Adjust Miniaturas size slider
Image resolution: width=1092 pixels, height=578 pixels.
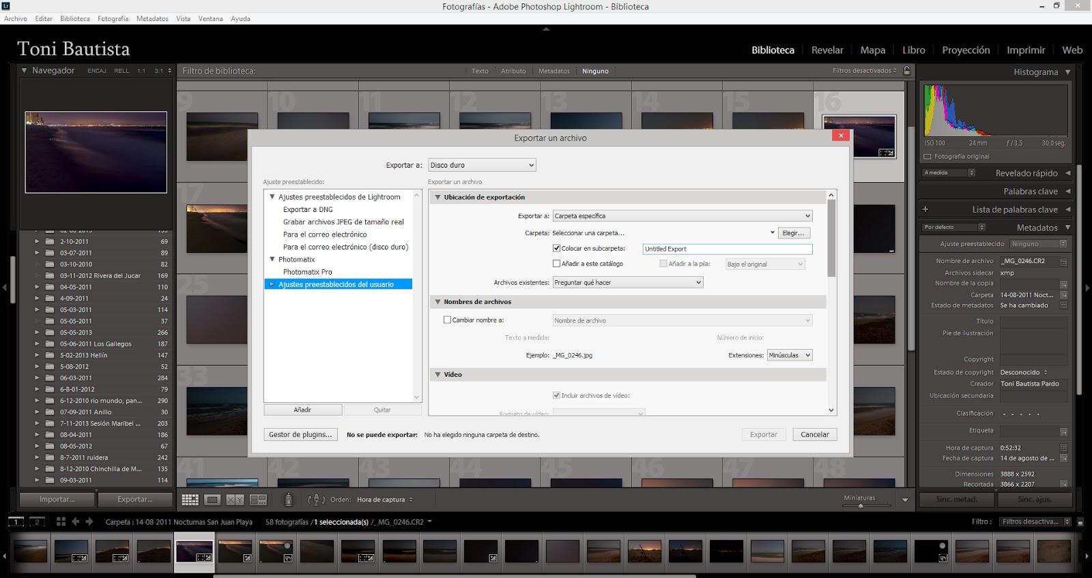861,506
